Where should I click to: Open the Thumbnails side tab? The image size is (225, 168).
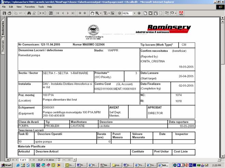[x=3, y=46]
